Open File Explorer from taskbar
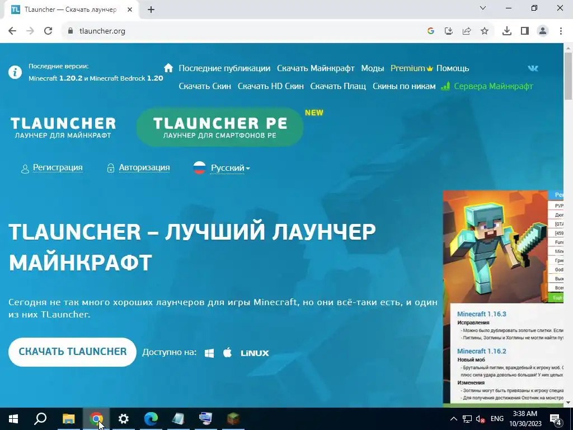The height and width of the screenshot is (430, 573). tap(68, 419)
